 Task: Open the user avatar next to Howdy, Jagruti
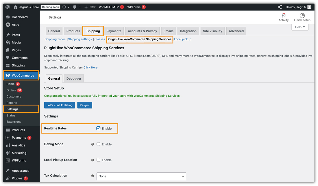(309, 7)
